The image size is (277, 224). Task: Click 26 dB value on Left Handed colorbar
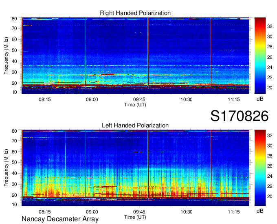(270, 166)
